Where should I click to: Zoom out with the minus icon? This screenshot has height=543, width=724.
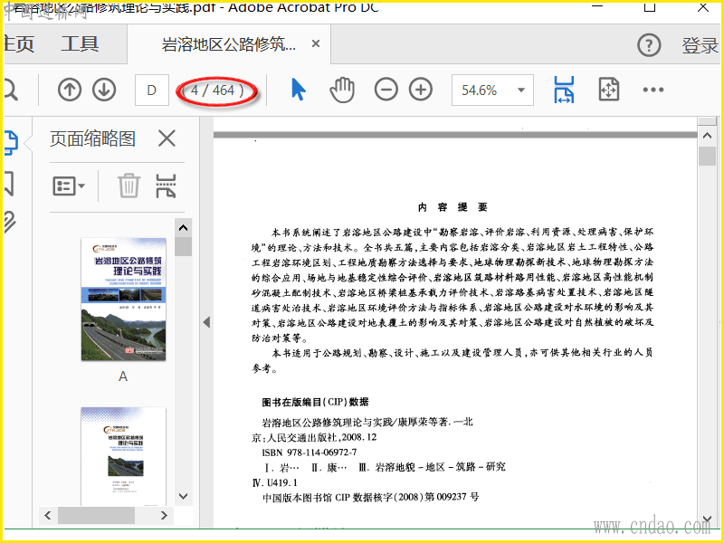[x=386, y=90]
